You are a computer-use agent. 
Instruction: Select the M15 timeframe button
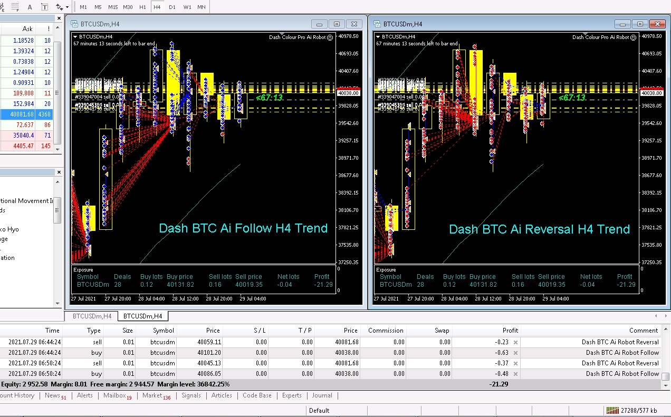[x=113, y=7]
